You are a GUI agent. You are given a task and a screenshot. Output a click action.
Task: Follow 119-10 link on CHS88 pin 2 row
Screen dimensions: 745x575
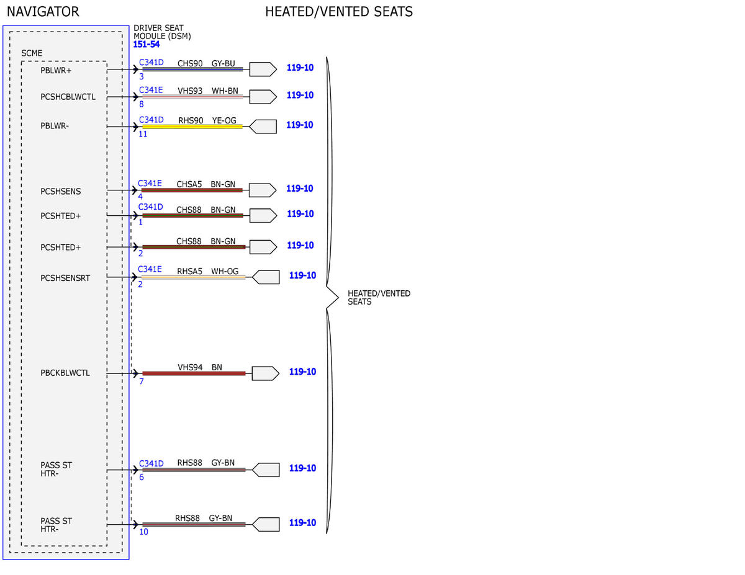click(x=300, y=246)
